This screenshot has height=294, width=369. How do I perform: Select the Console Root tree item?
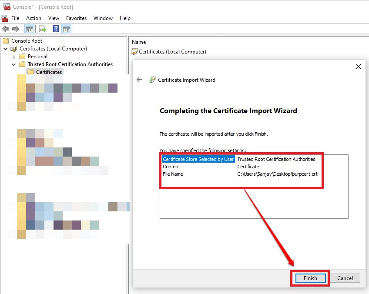pyautogui.click(x=27, y=41)
